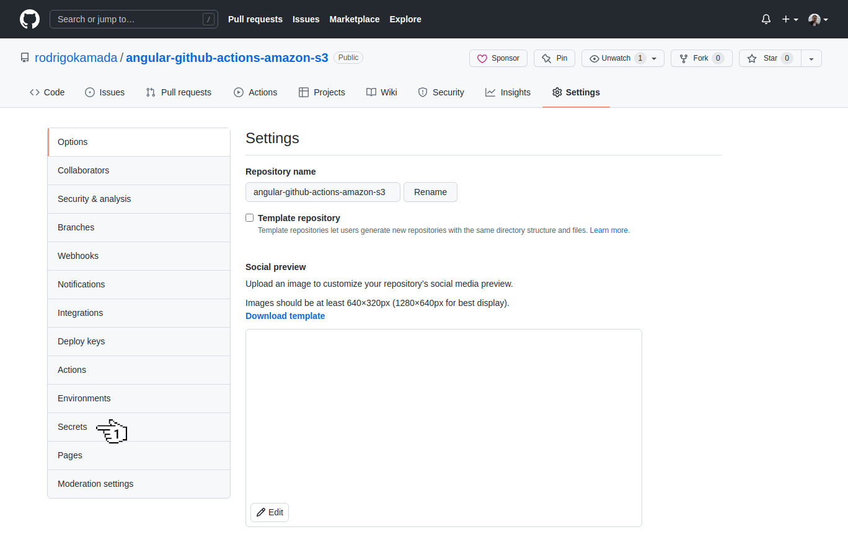The image size is (848, 537).
Task: Pin the repository
Action: (x=554, y=58)
